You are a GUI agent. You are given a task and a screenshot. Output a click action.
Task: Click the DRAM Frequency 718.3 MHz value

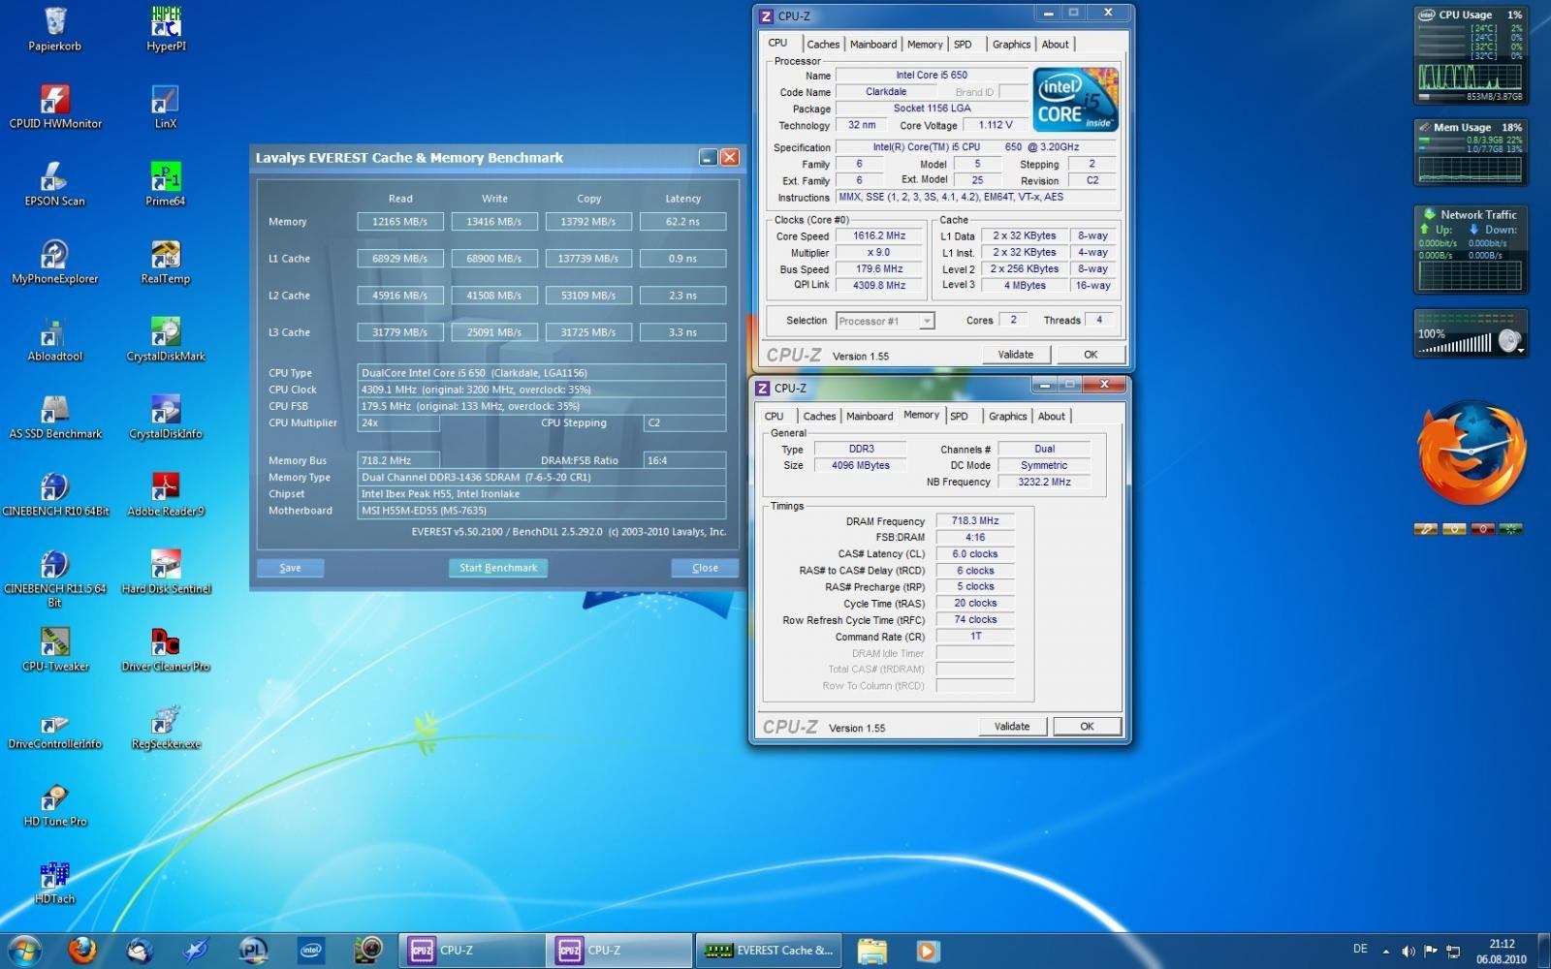point(974,521)
